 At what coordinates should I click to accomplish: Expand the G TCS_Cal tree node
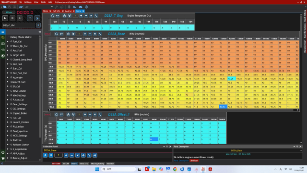(8, 118)
